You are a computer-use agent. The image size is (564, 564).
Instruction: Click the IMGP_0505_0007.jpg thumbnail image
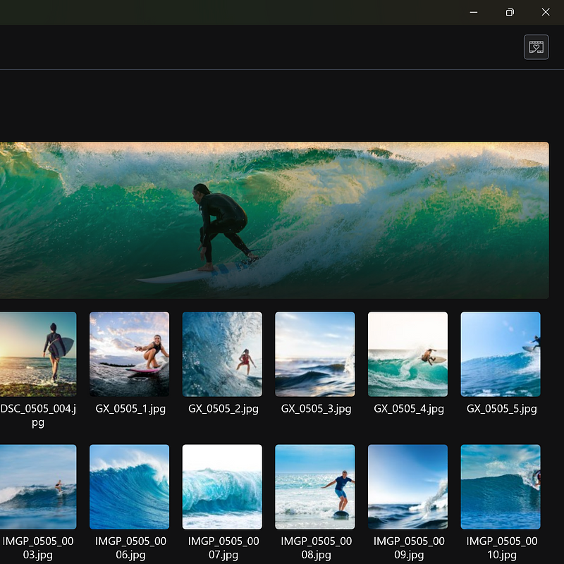pos(222,486)
